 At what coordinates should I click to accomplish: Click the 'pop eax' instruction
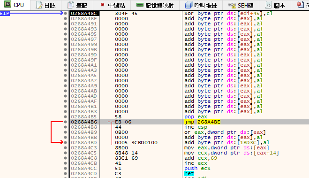pos(196,117)
